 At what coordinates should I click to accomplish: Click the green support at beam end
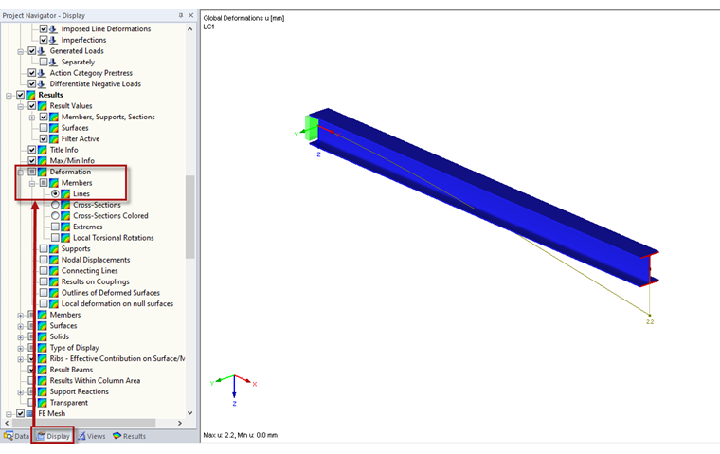(x=312, y=128)
